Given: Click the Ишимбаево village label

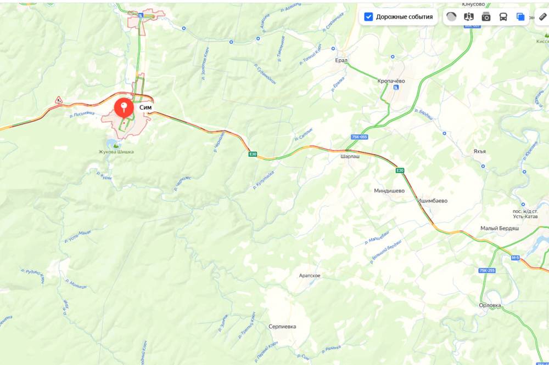Looking at the screenshot, I should pyautogui.click(x=433, y=201).
